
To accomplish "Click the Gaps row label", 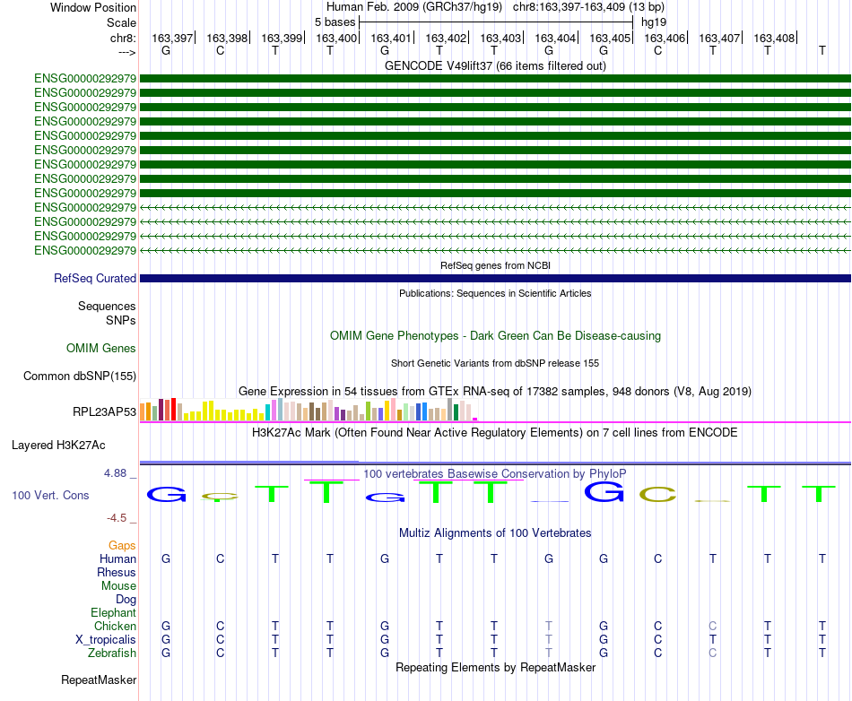I will click(122, 545).
